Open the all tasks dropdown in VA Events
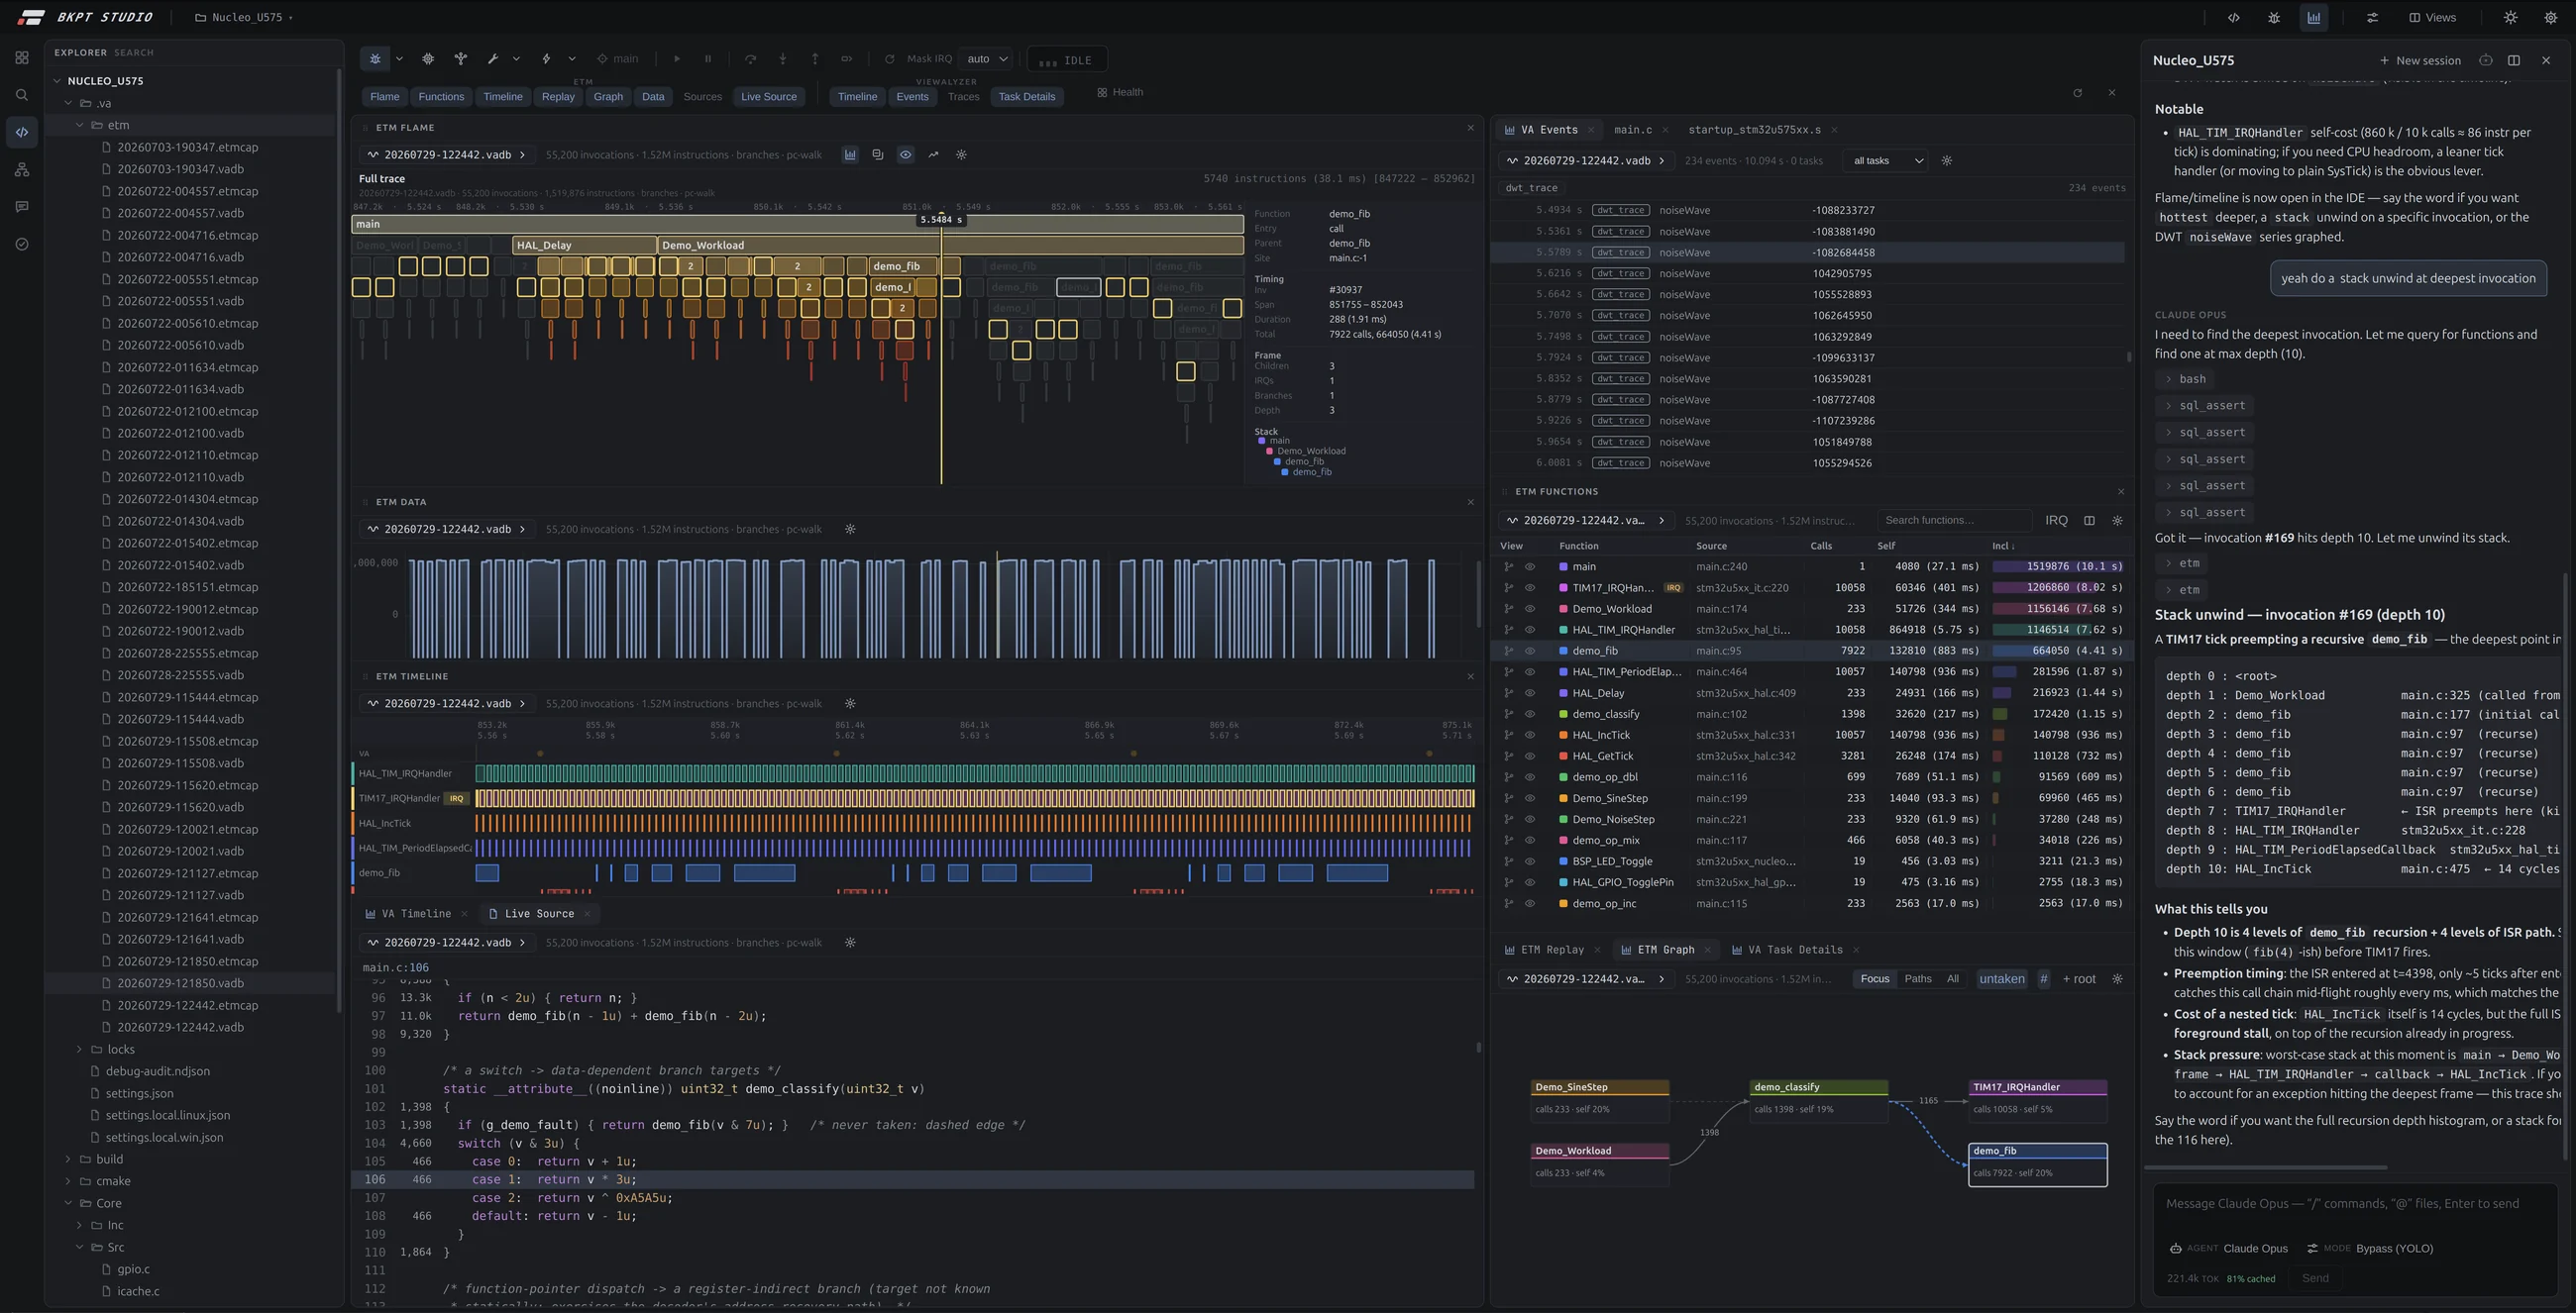This screenshot has width=2576, height=1313. point(1886,160)
